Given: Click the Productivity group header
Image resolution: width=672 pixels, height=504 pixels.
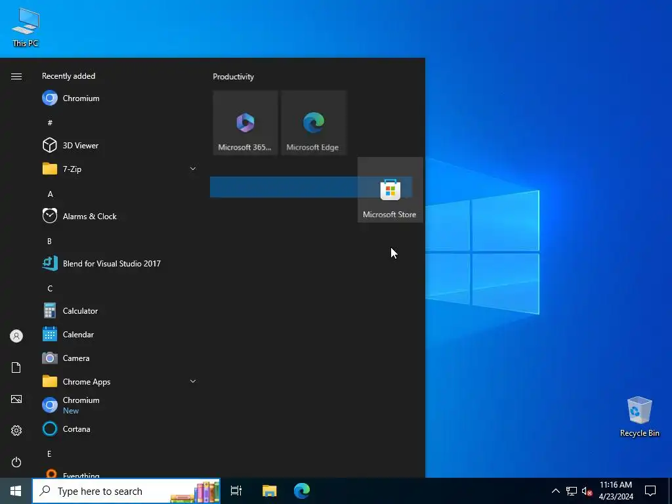Looking at the screenshot, I should pyautogui.click(x=233, y=77).
